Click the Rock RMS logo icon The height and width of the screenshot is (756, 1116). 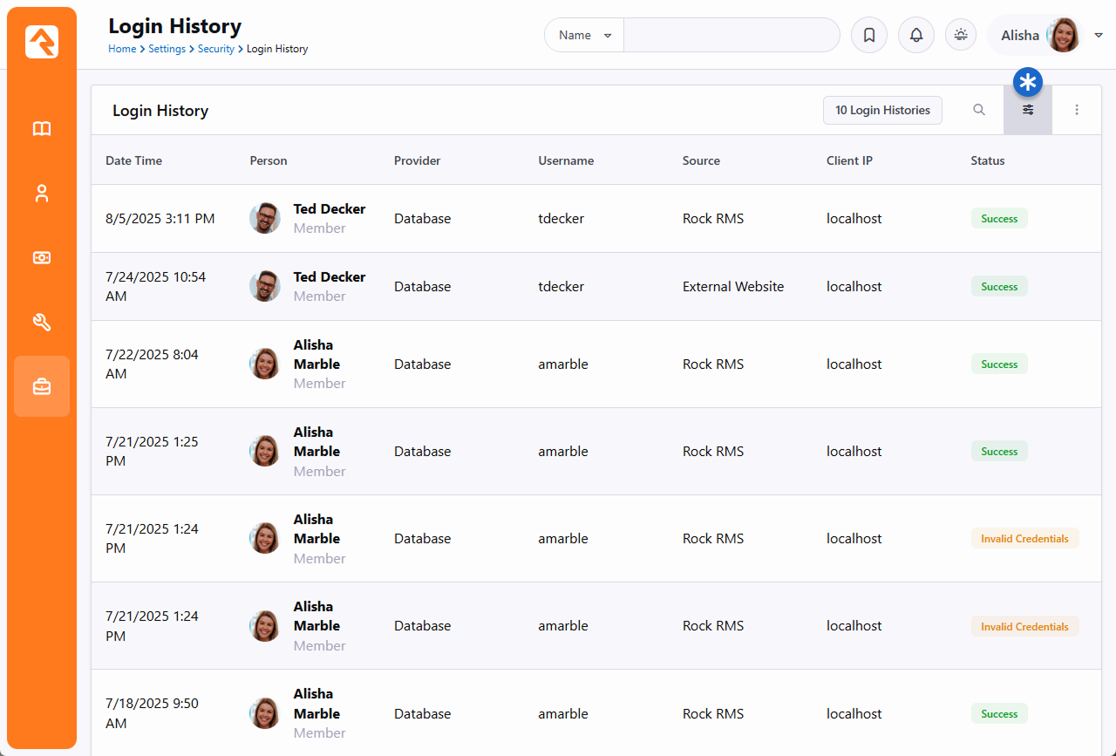(x=42, y=42)
